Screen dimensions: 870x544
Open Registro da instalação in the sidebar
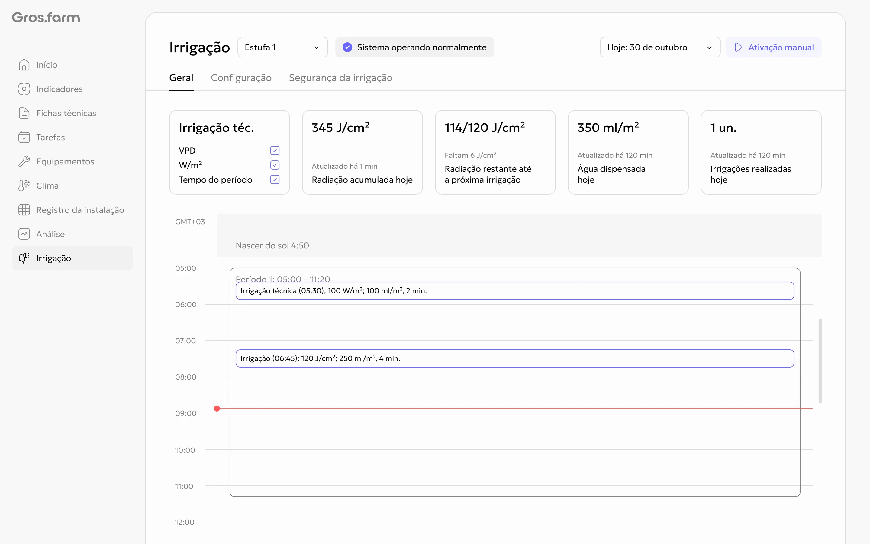[x=72, y=210]
